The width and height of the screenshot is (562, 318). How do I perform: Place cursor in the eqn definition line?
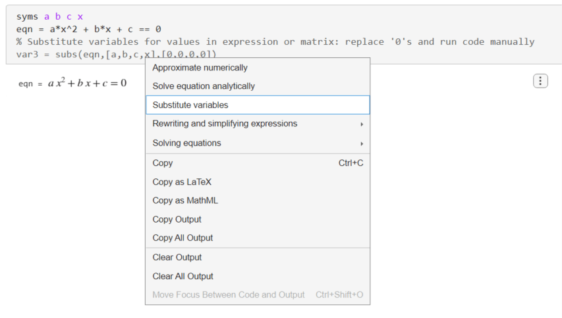click(x=89, y=29)
